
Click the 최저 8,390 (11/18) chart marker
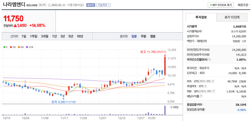pos(64,102)
